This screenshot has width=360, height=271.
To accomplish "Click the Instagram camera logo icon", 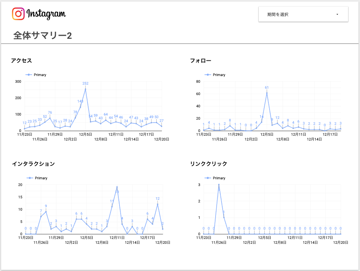I will point(18,14).
